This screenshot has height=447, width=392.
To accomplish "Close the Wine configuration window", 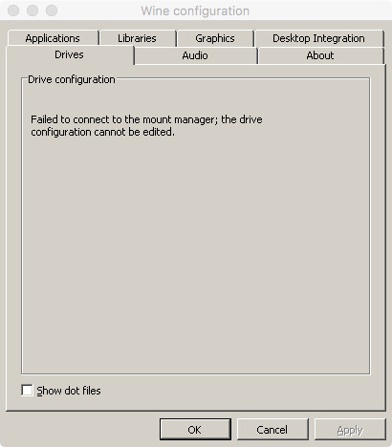I will 13,11.
